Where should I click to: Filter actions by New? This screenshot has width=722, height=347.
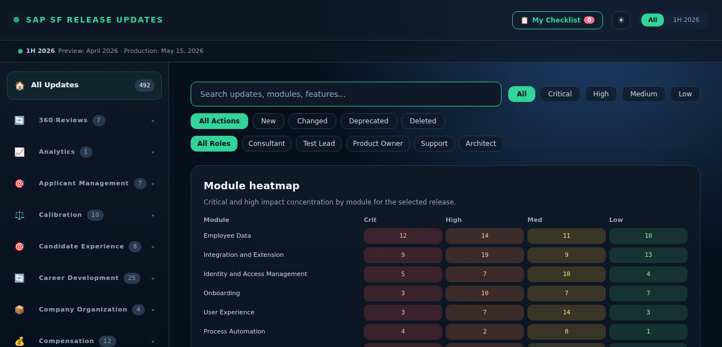click(x=268, y=121)
